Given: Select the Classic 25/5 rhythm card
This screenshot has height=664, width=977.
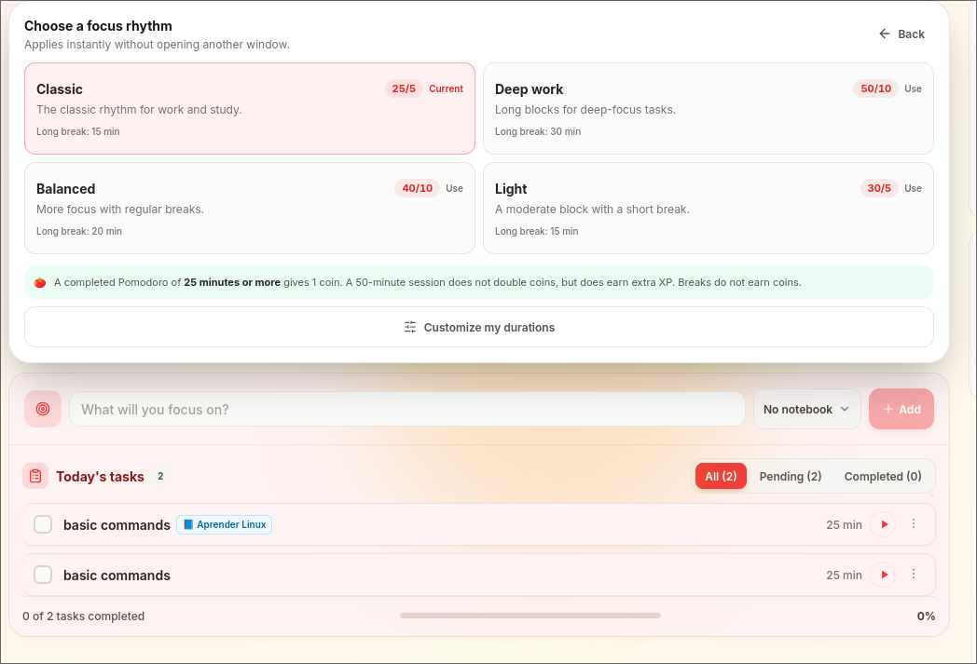Looking at the screenshot, I should [250, 108].
